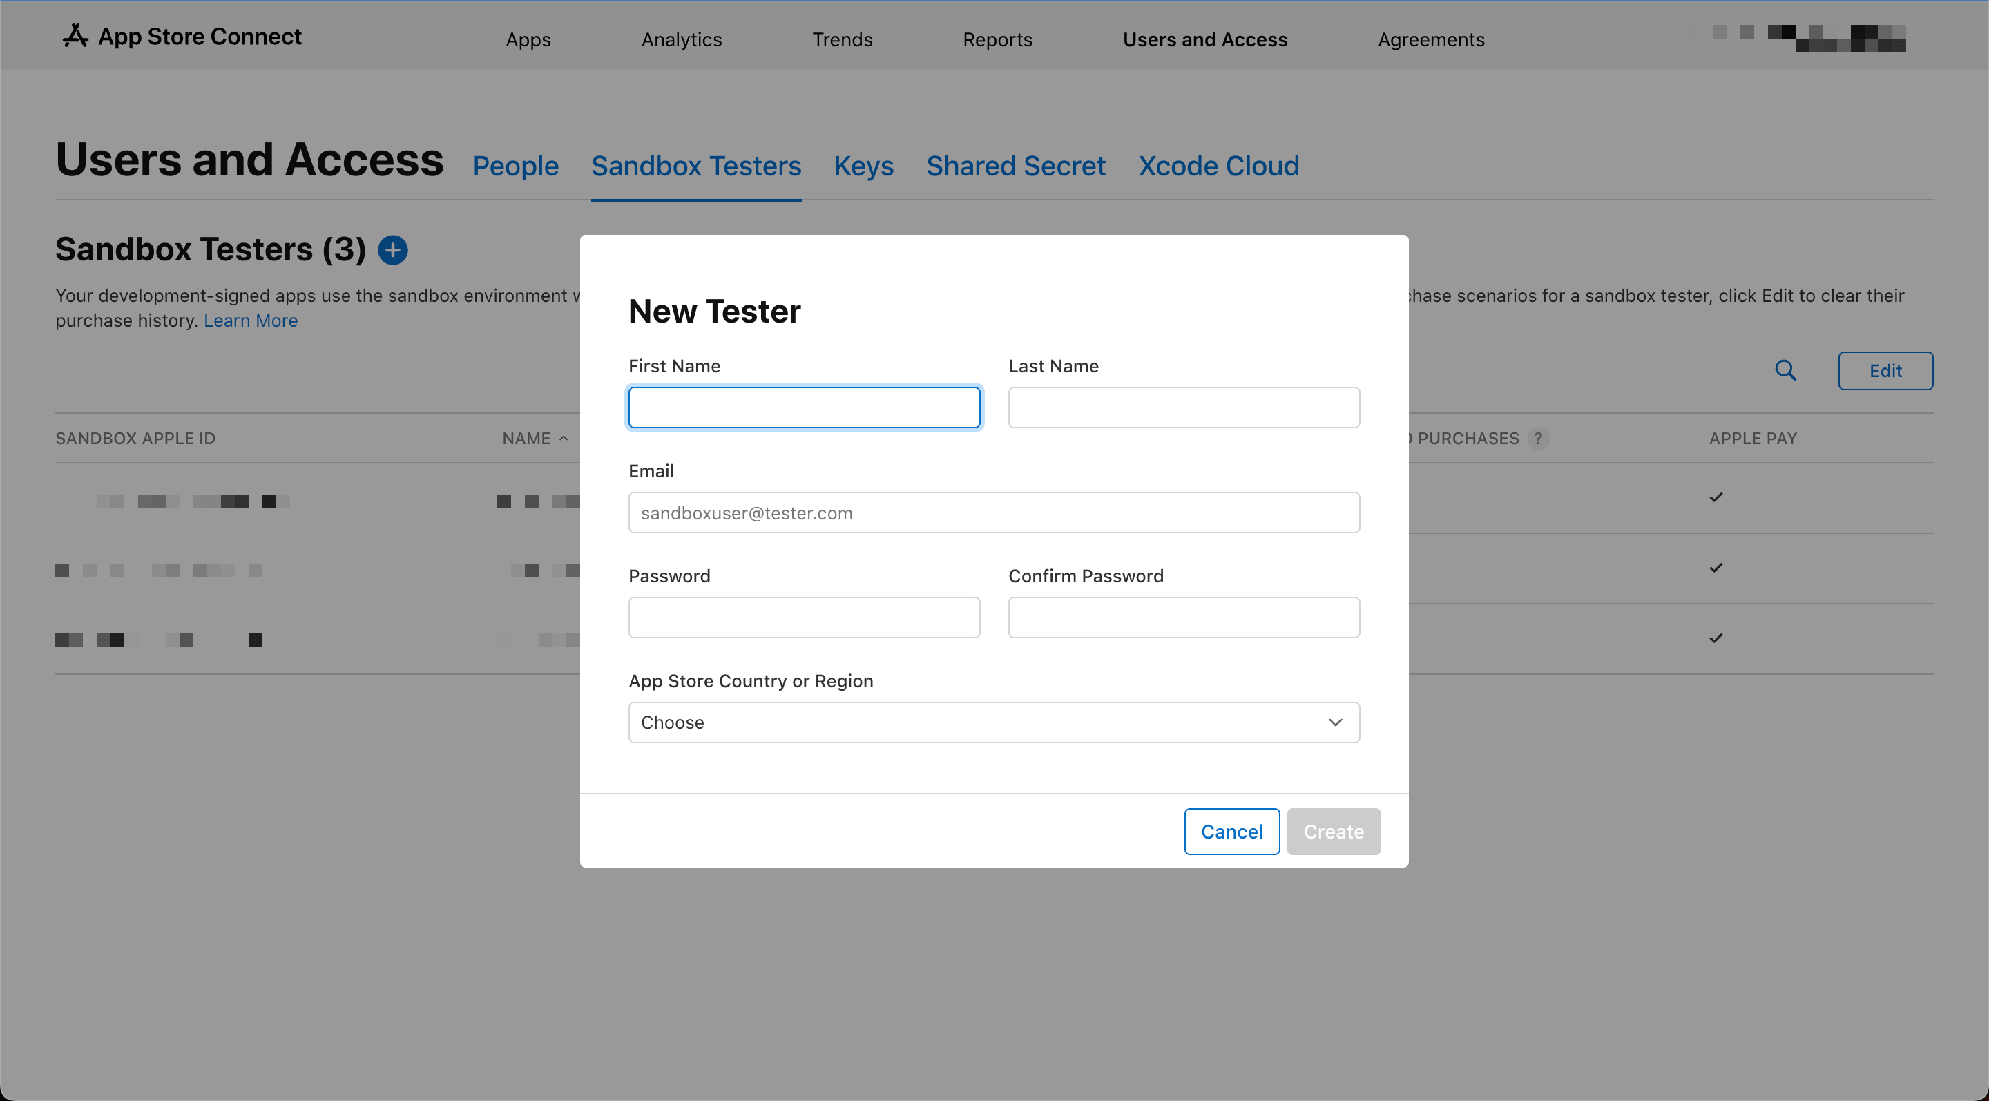Follow the Learn More link
The height and width of the screenshot is (1101, 1989).
250,320
